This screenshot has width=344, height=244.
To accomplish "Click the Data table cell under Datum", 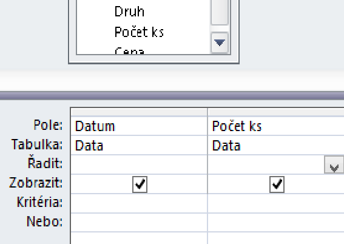I will [139, 145].
